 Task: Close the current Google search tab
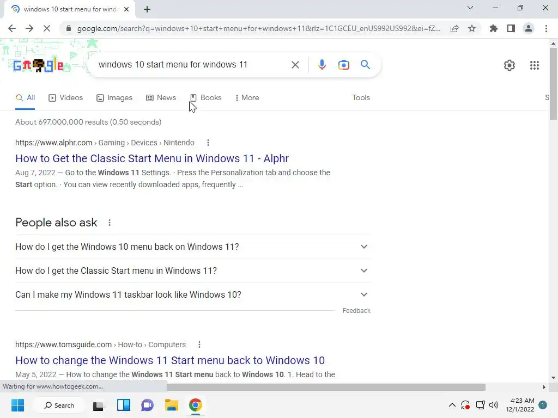click(x=126, y=9)
